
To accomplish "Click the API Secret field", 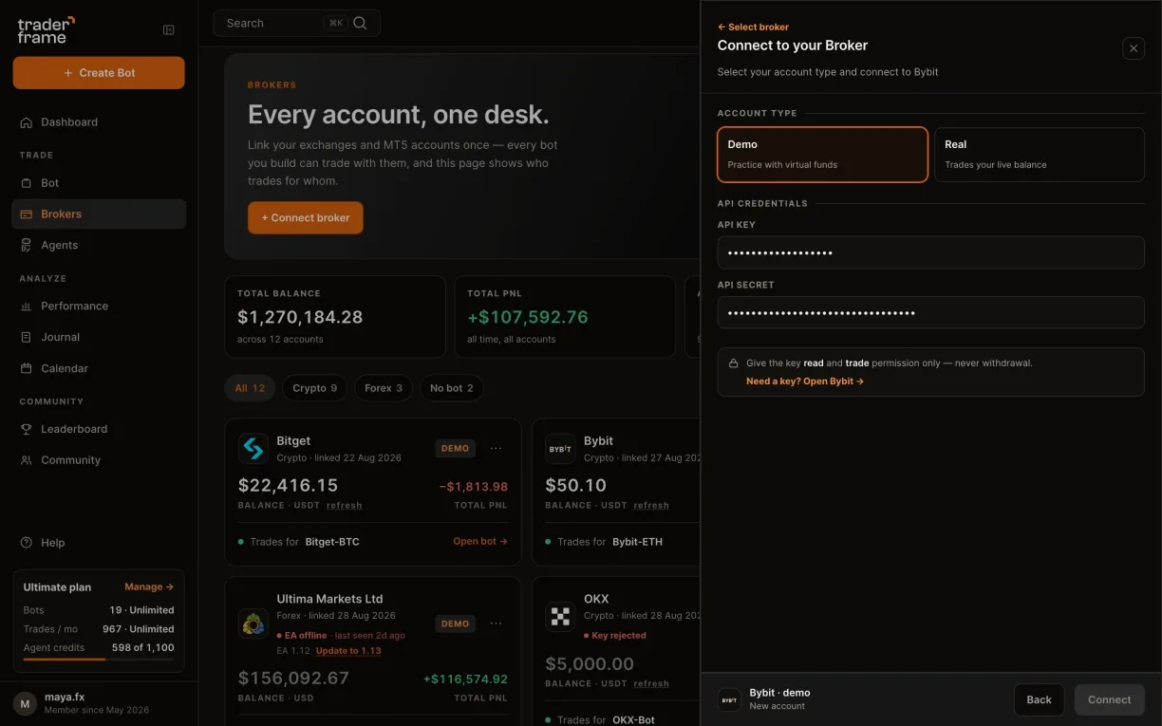I will click(x=931, y=313).
